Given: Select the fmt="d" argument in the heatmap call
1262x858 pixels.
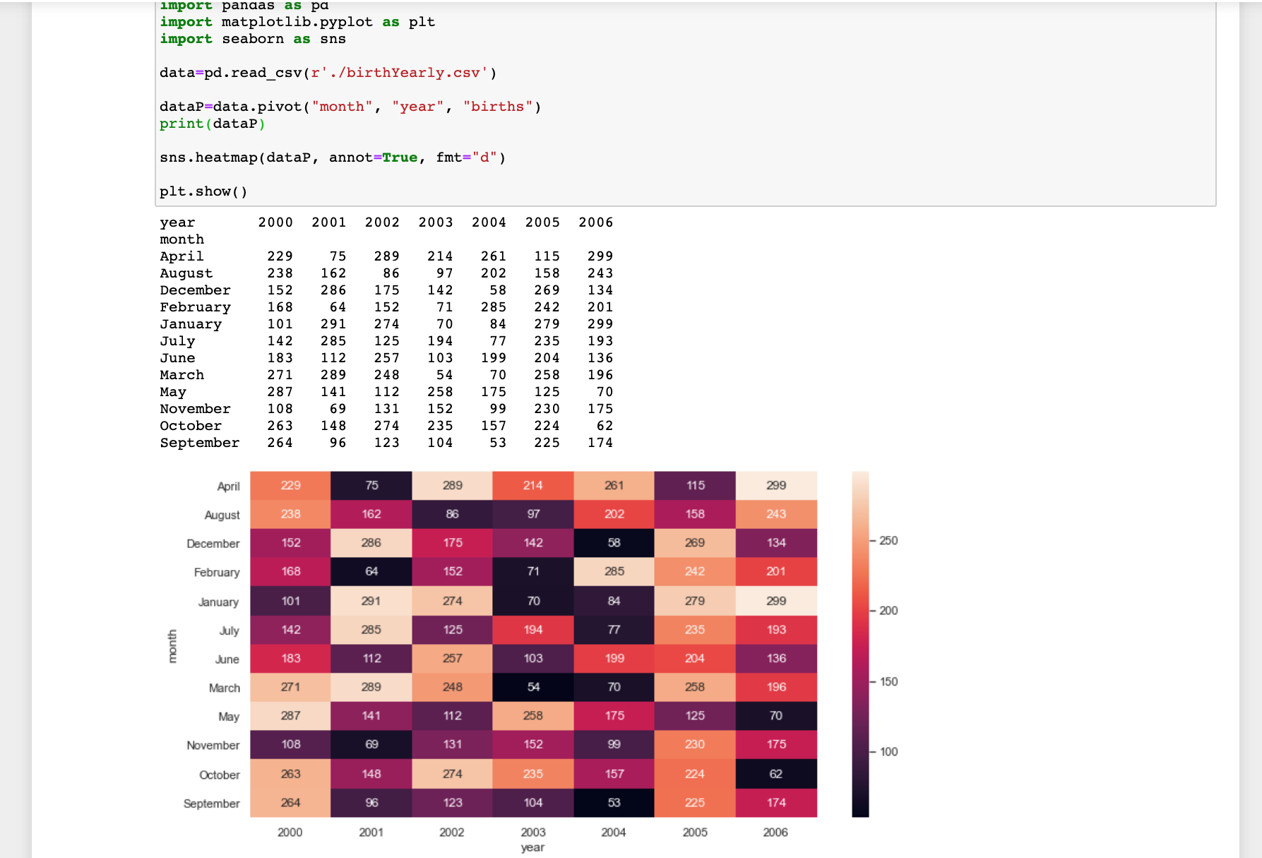Looking at the screenshot, I should pos(472,157).
